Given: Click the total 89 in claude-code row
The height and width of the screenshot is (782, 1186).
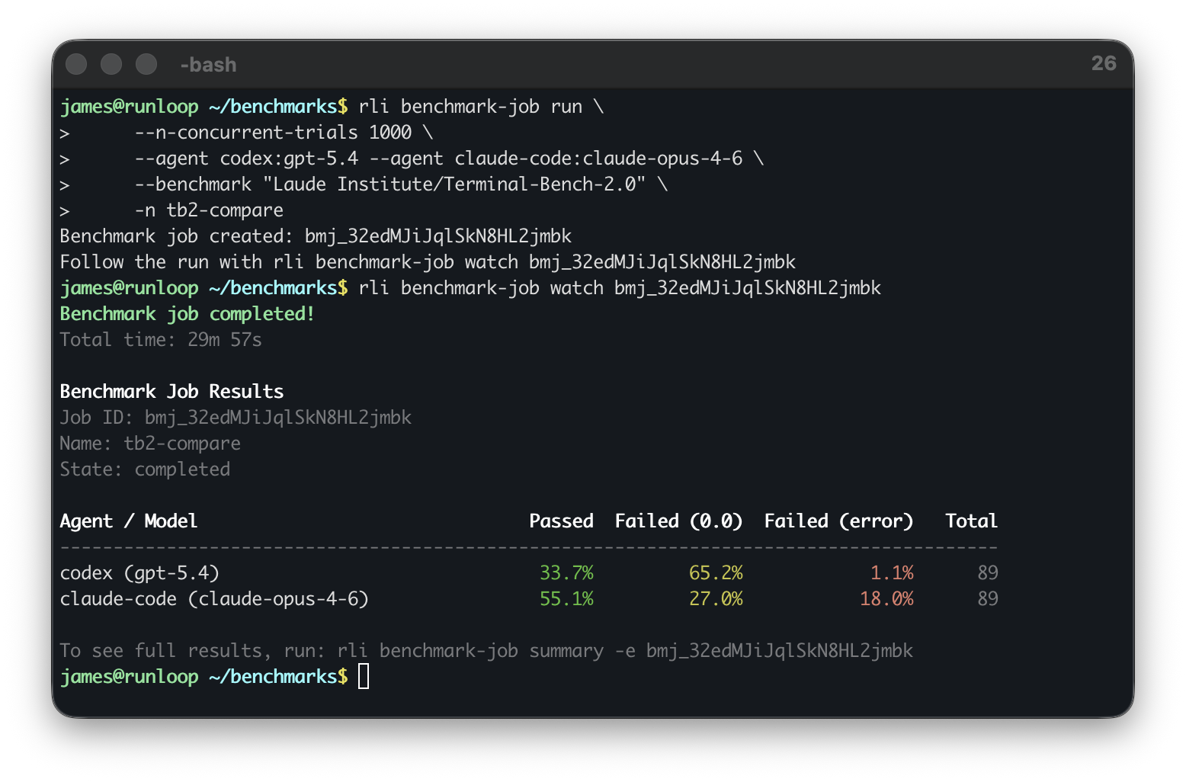Looking at the screenshot, I should (988, 599).
